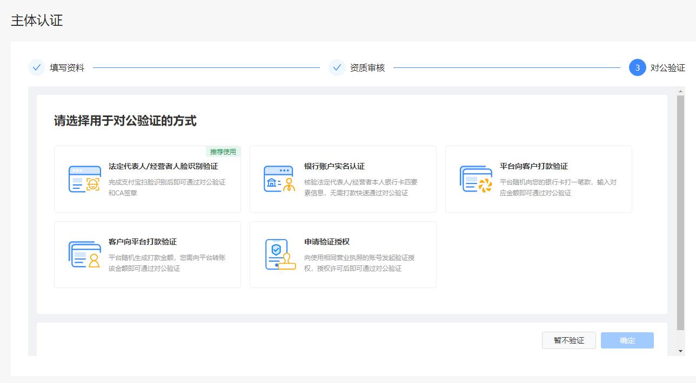Go to the 填写资料 step label
The image size is (696, 383).
tap(67, 68)
